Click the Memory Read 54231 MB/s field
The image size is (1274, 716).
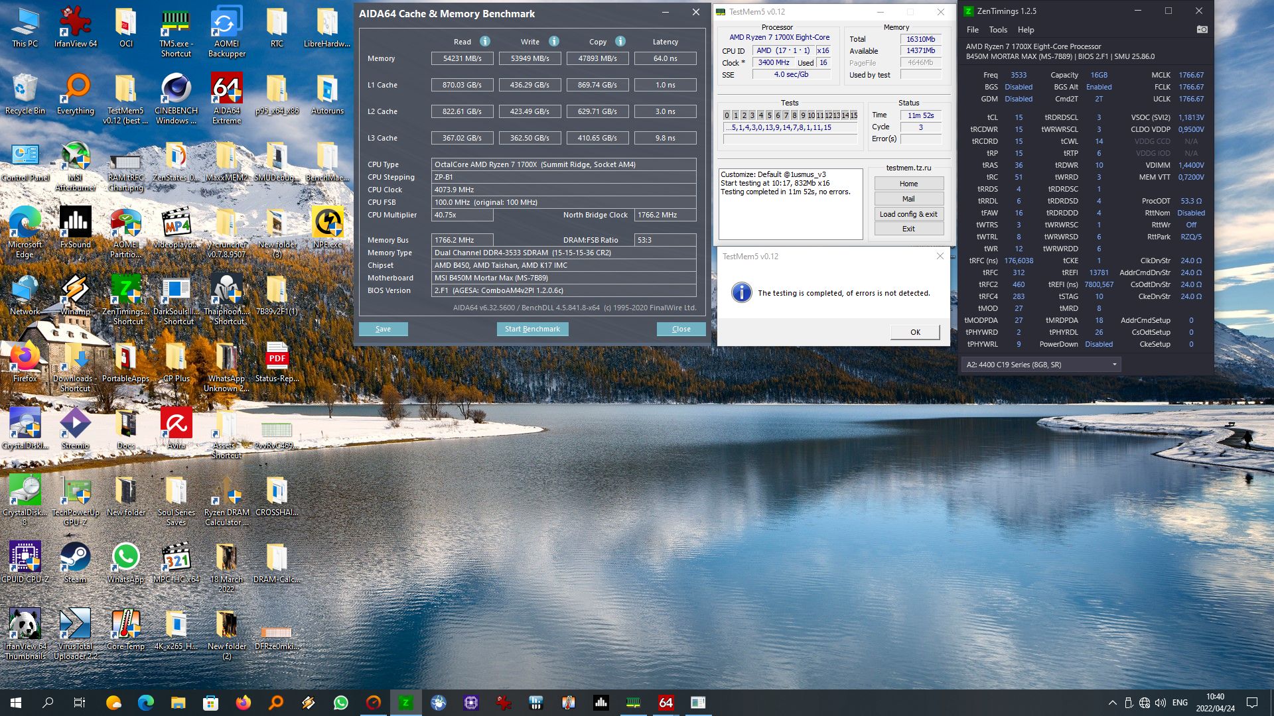pos(462,58)
